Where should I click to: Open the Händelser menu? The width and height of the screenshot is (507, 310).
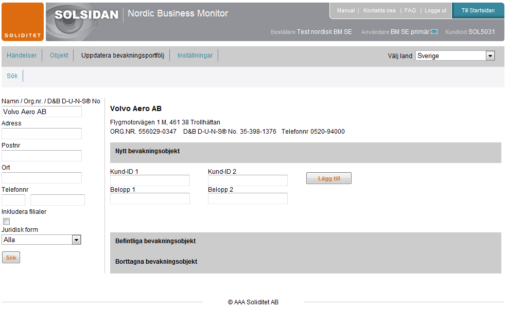22,55
